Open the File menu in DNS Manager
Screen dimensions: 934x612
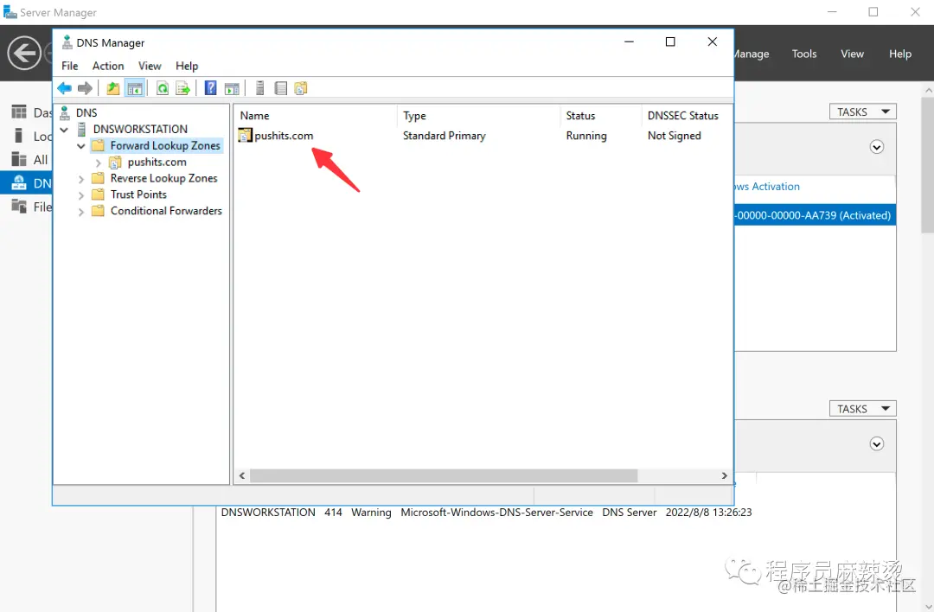coord(70,66)
